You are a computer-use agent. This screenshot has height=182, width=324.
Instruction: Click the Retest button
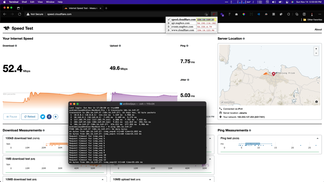tap(30, 117)
